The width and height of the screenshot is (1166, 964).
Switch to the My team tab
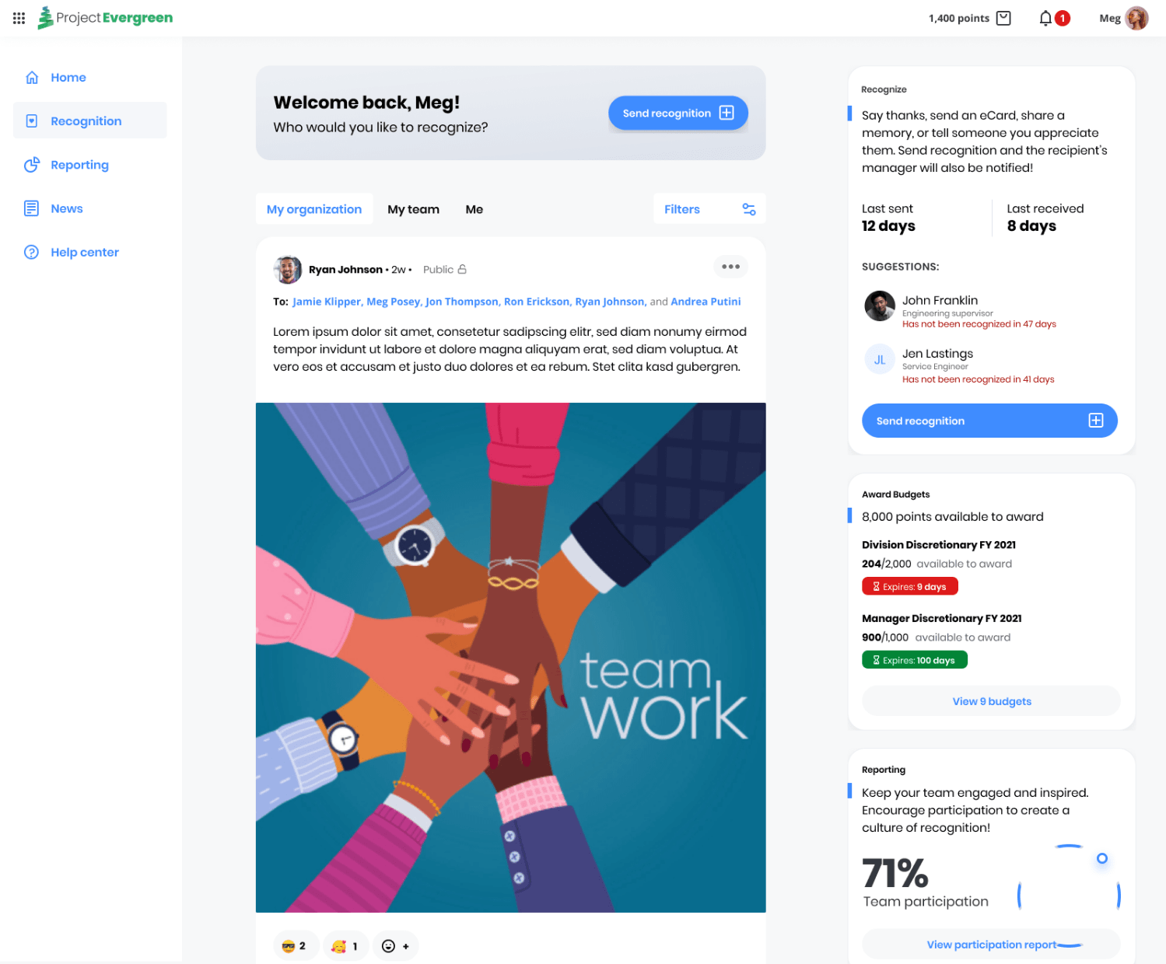[x=414, y=209]
